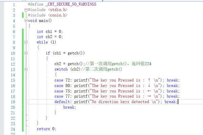Click the down arrow ↓ in the string
The image size is (203, 135).
[149, 85]
